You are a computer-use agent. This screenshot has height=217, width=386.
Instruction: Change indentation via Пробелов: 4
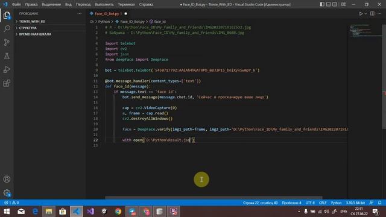click(291, 203)
